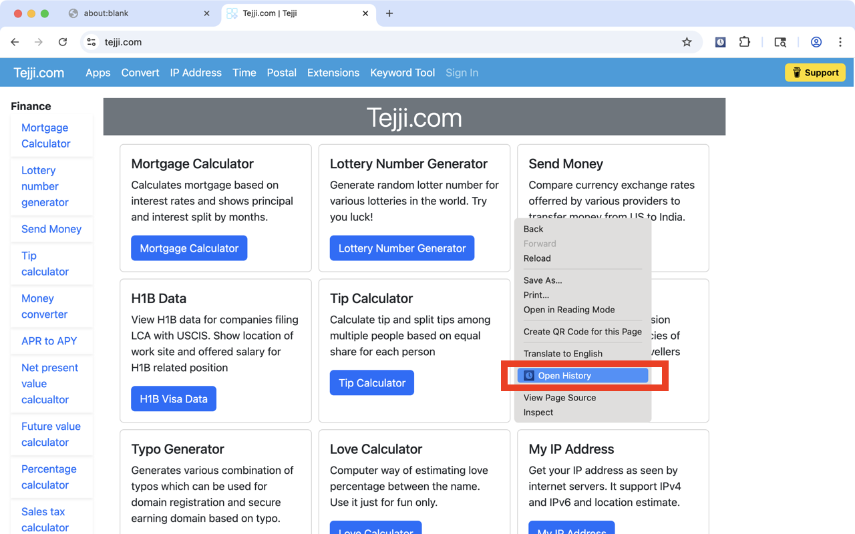The height and width of the screenshot is (534, 855).
Task: Open Sales tax calculator sidebar link
Action: (x=45, y=519)
